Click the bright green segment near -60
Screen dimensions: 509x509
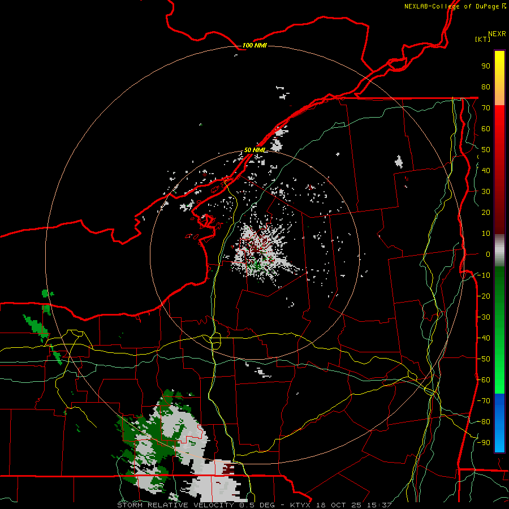click(499, 381)
